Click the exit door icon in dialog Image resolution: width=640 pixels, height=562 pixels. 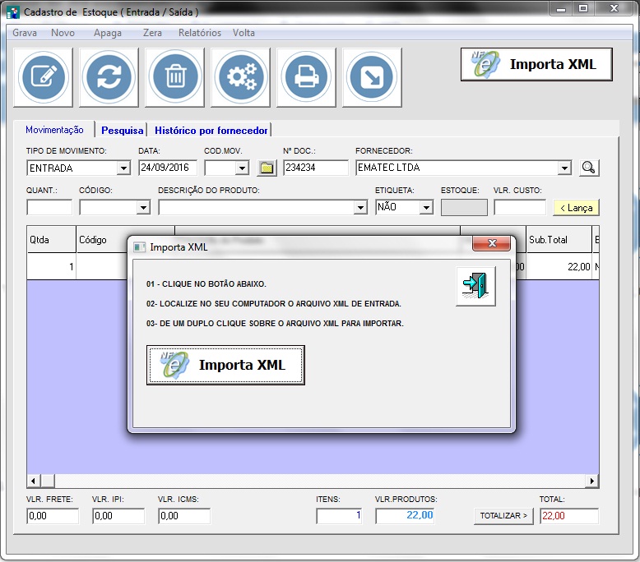click(475, 286)
